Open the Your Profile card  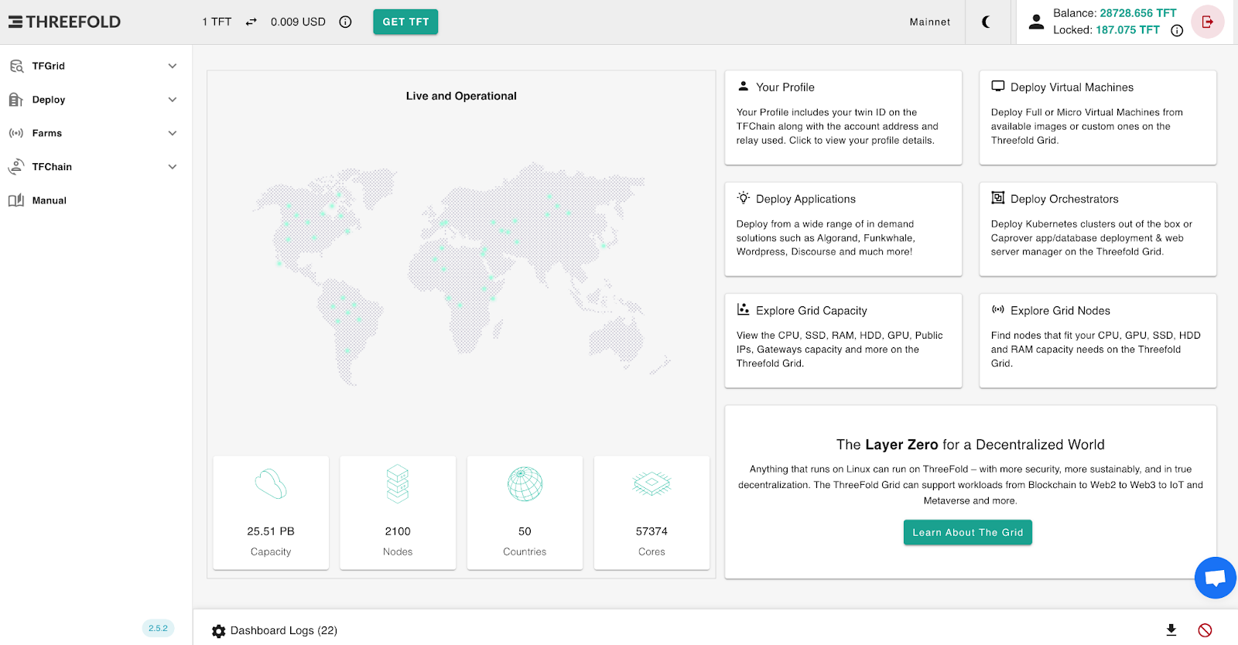click(843, 118)
